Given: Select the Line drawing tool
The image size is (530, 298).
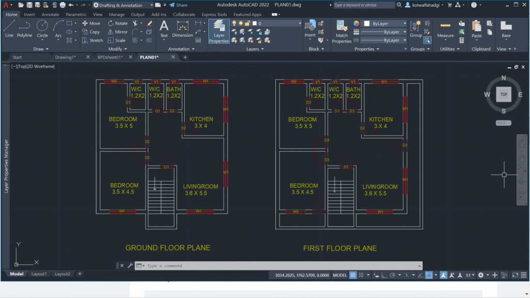Looking at the screenshot, I should pos(9,29).
